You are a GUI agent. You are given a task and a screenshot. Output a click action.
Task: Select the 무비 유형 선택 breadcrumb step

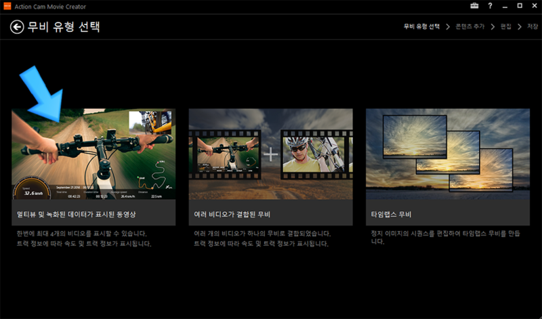coord(421,26)
